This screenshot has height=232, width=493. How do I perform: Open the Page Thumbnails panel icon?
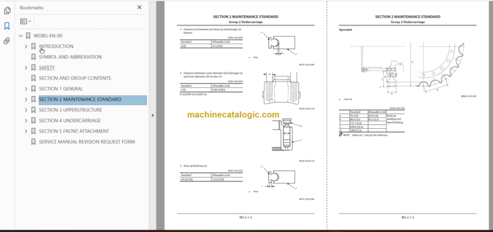pyautogui.click(x=7, y=11)
